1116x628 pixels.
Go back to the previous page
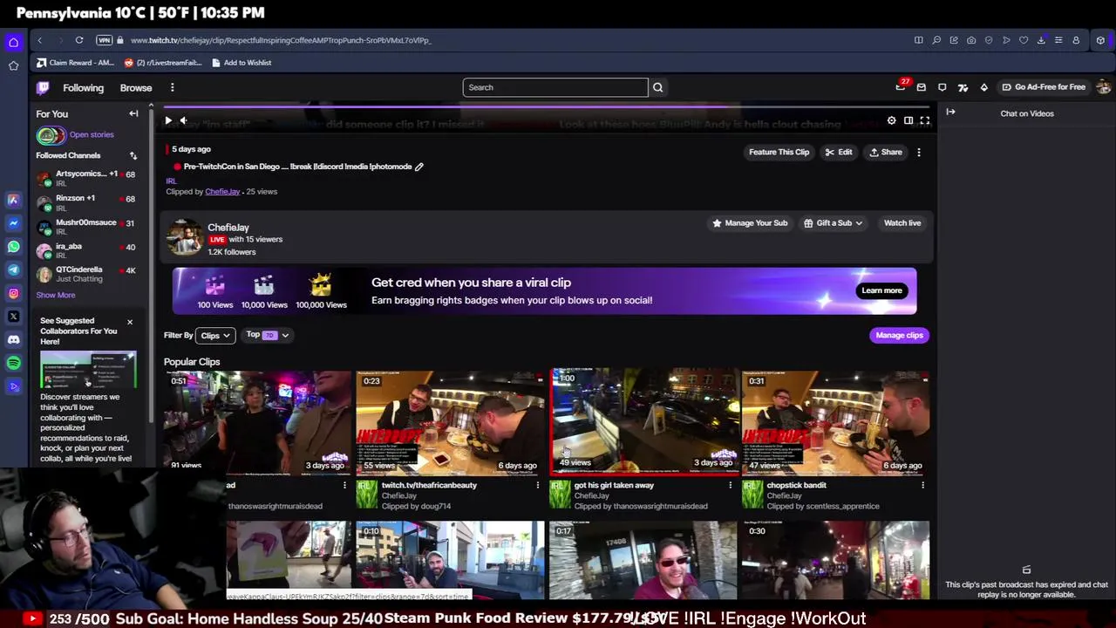[39, 40]
